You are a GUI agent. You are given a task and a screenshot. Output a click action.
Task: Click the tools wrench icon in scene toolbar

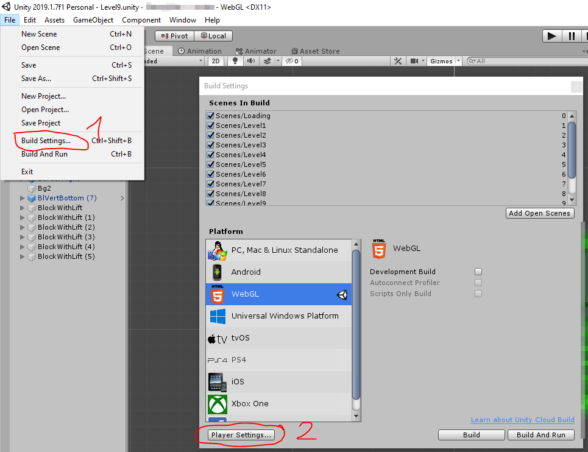(x=398, y=61)
